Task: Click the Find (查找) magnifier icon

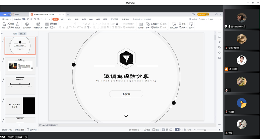Action: pyautogui.click(x=180, y=24)
